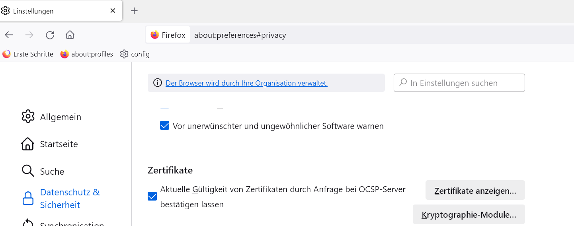The width and height of the screenshot is (574, 226).
Task: Open the organisation management notice link
Action: click(x=246, y=83)
